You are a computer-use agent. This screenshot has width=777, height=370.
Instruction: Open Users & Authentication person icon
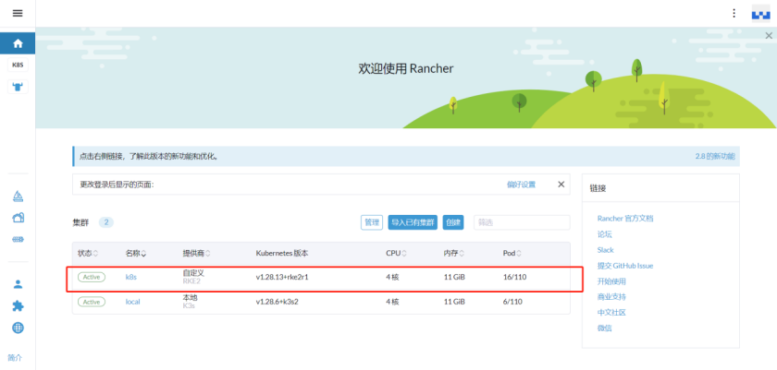click(18, 284)
